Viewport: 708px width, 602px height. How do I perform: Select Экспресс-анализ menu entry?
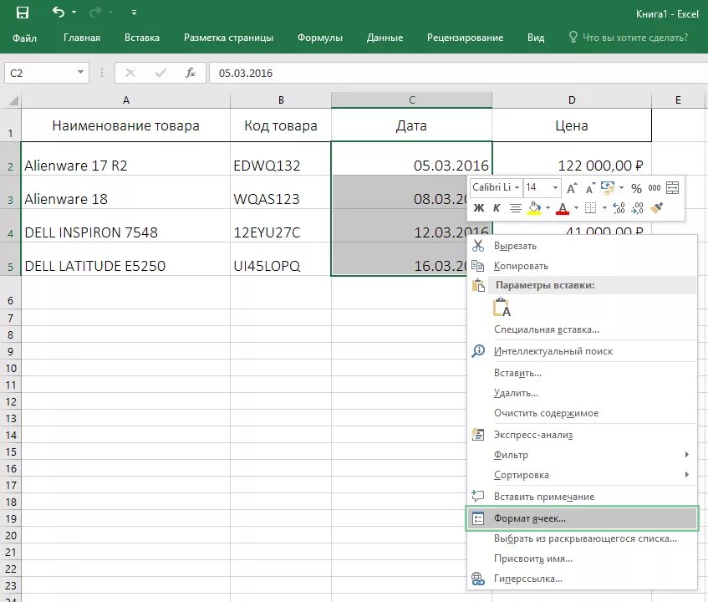click(x=583, y=435)
